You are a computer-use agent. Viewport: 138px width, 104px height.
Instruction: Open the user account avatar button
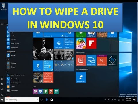[2, 79]
